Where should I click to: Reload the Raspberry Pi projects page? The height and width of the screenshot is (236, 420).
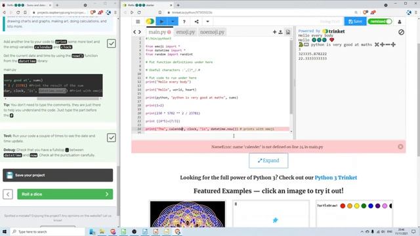click(x=18, y=12)
